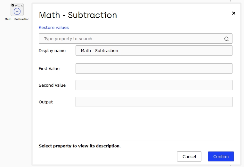Select the Second Value property label
244x167 pixels.
point(52,85)
